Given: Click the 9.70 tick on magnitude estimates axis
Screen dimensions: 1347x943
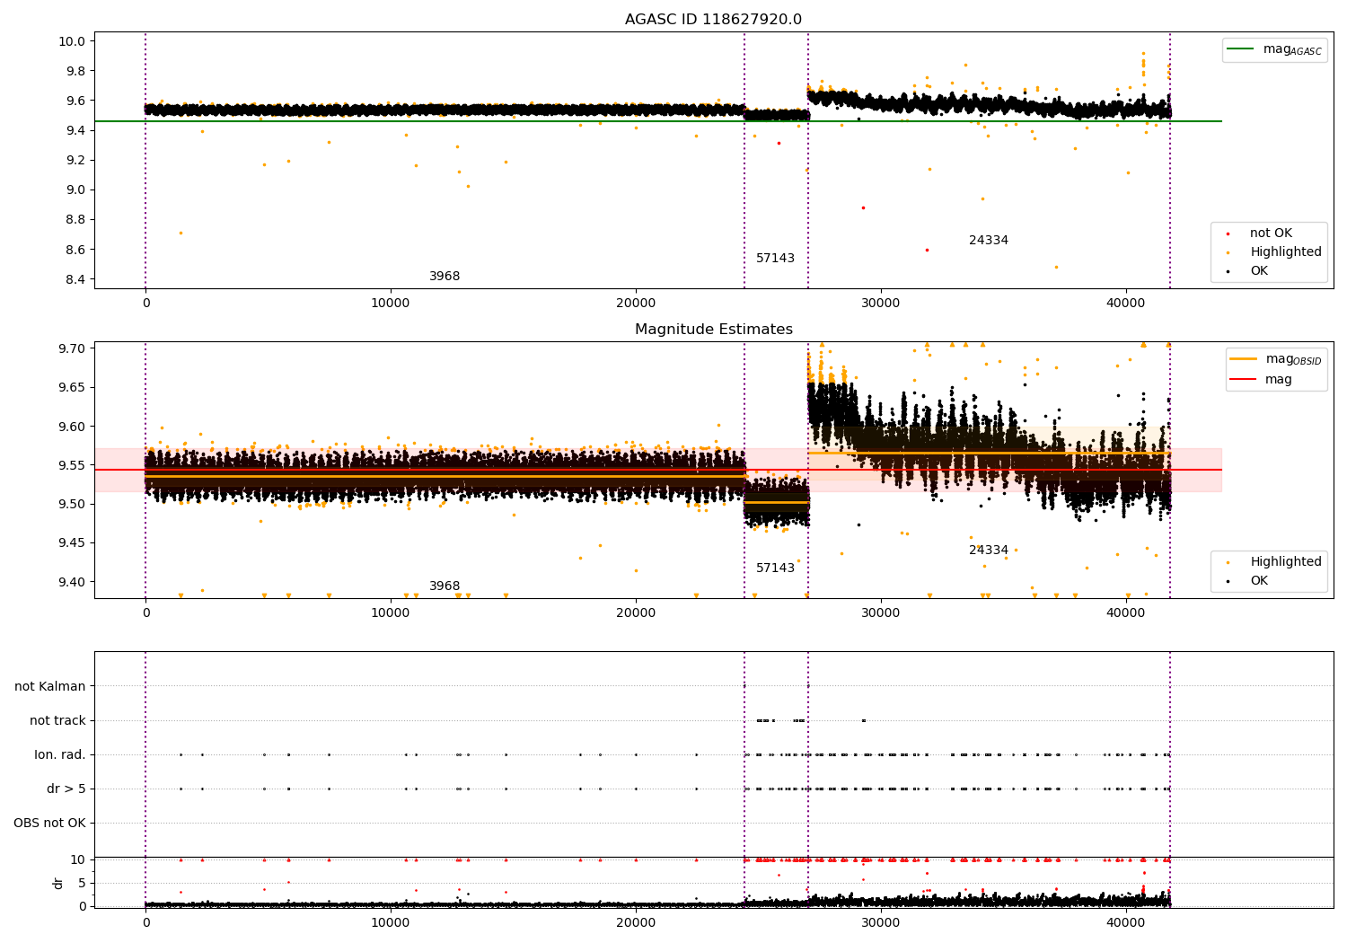Looking at the screenshot, I should (72, 348).
